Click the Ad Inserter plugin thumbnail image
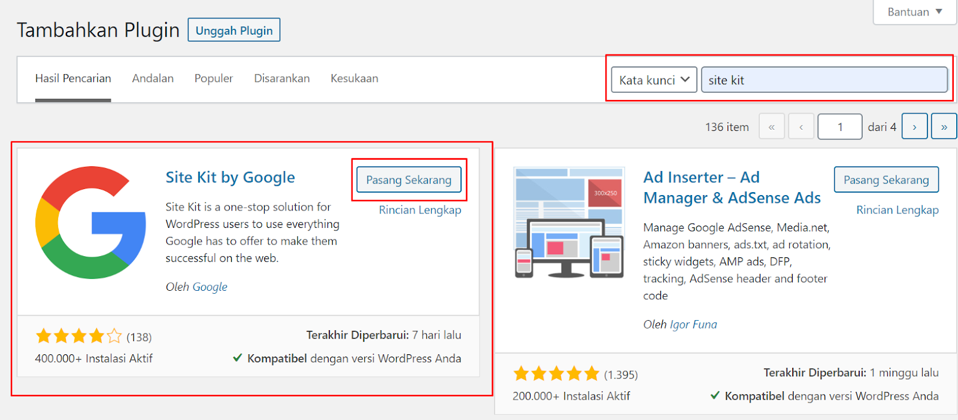958x420 pixels. coord(569,223)
